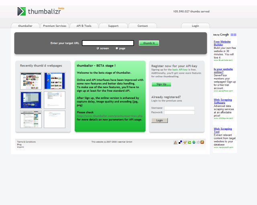Click the grey Login button under Password

(x=159, y=121)
